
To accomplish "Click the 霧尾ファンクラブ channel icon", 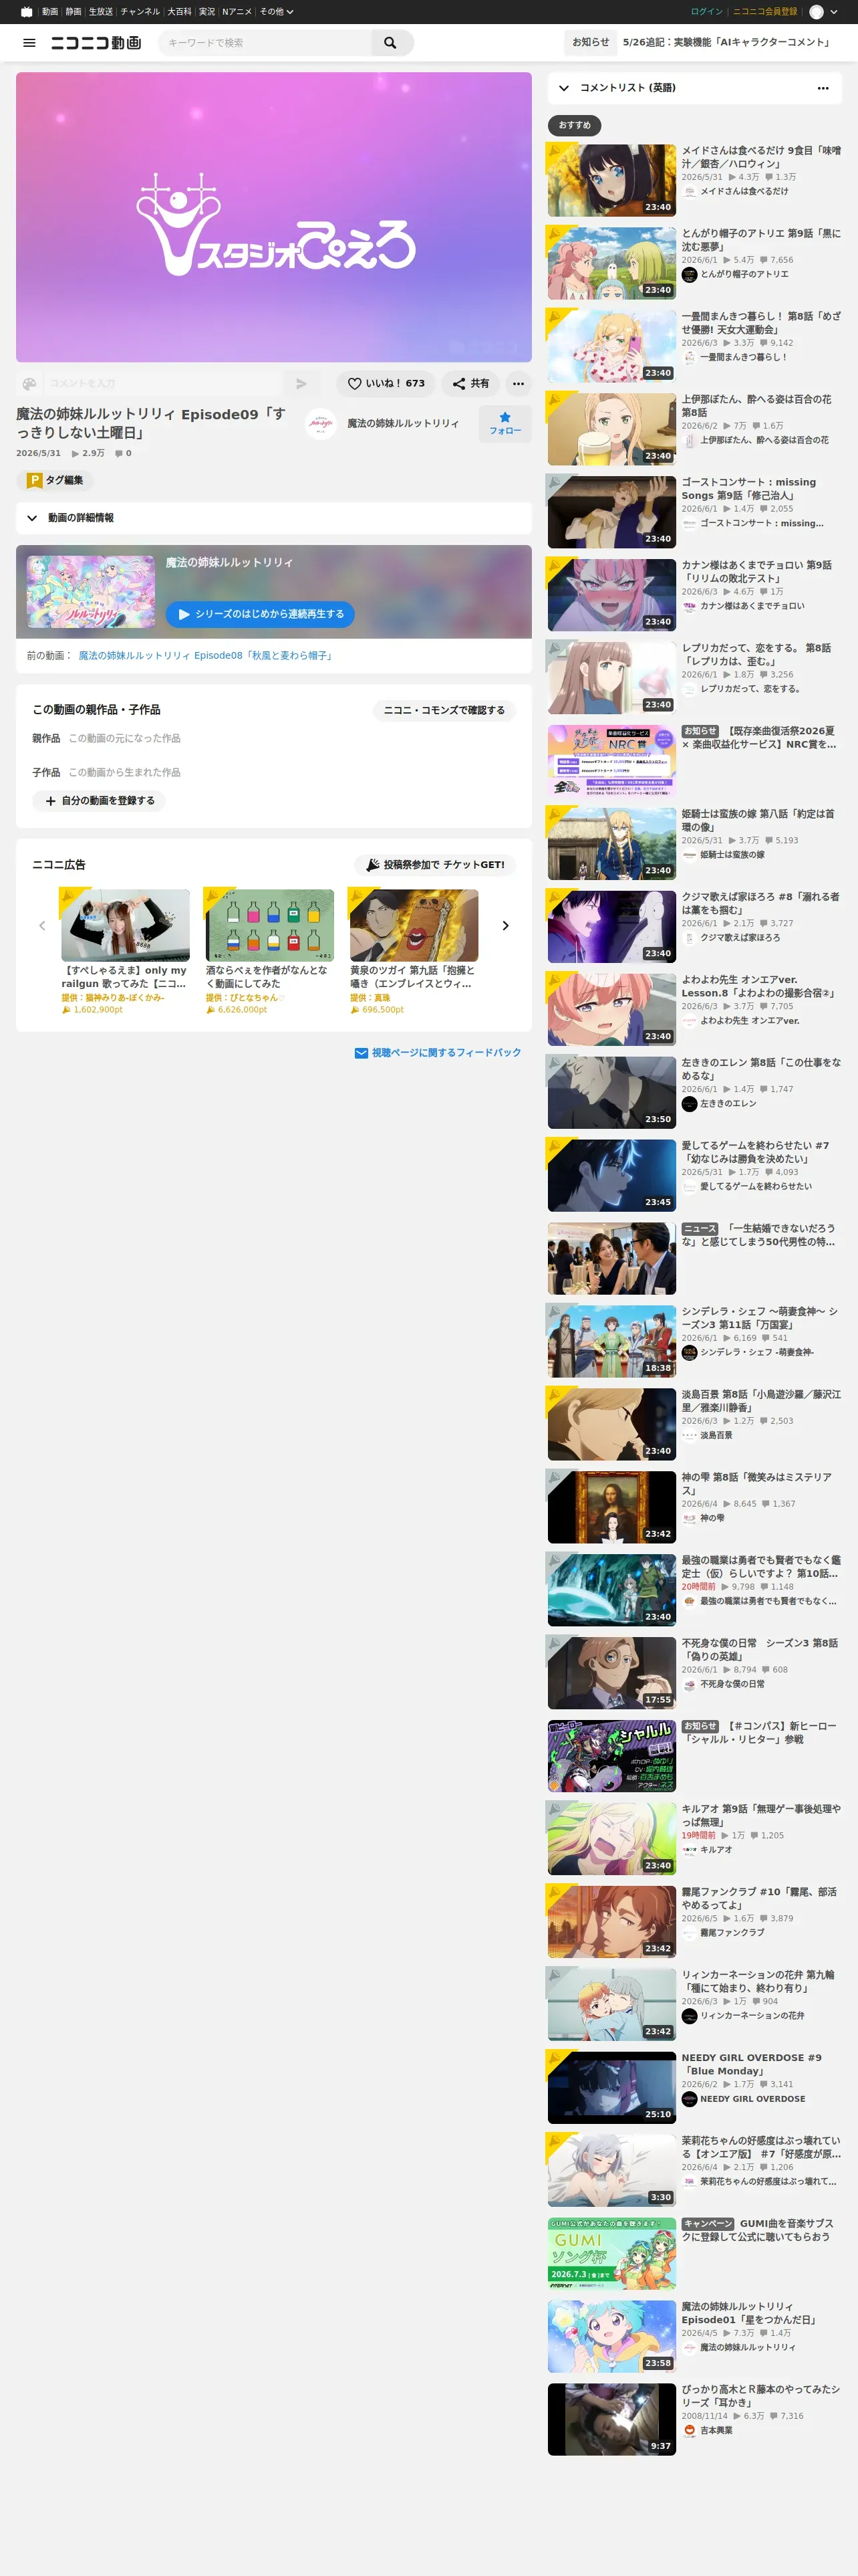I will click(x=689, y=1933).
